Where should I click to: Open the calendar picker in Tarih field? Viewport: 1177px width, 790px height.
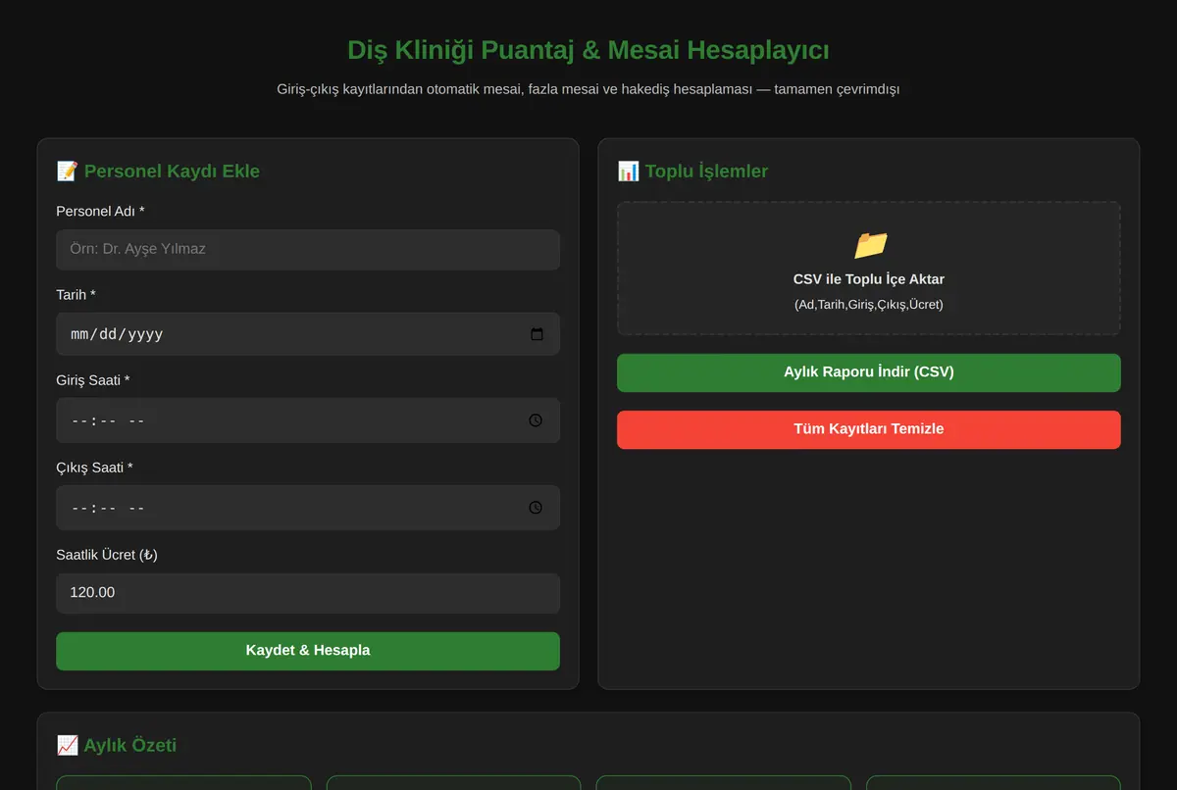537,334
